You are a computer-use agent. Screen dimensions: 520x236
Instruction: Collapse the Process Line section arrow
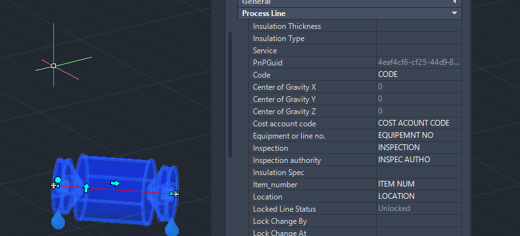coord(455,13)
